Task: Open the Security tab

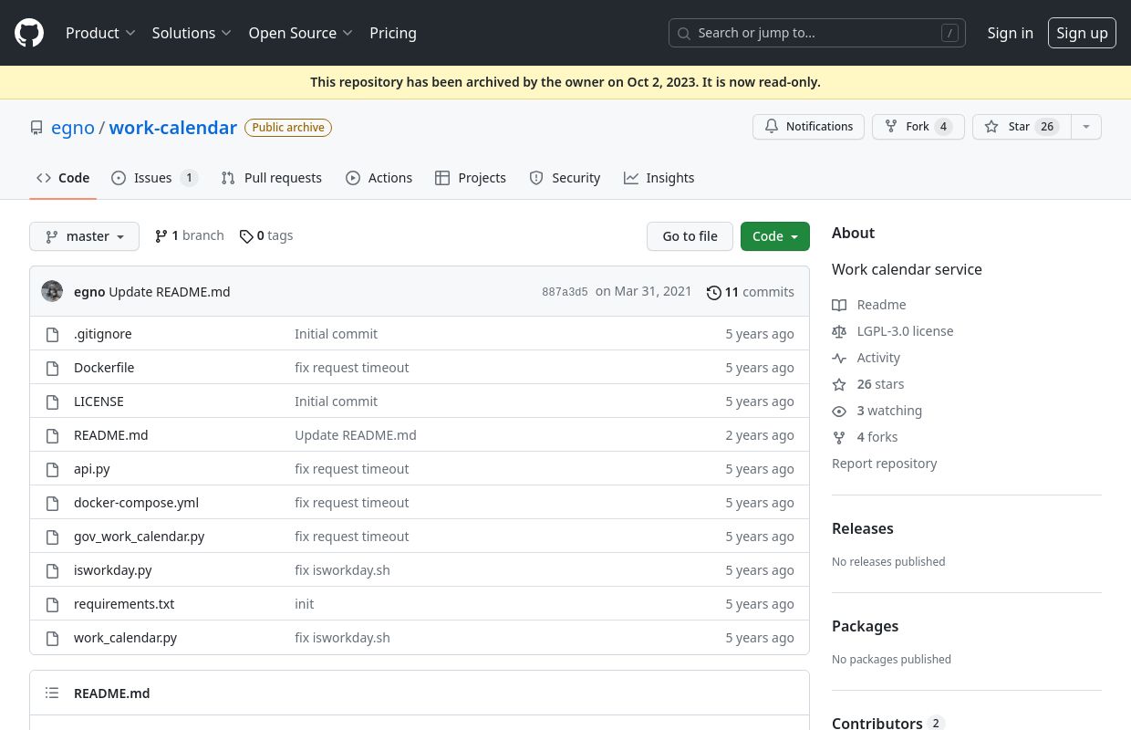Action: tap(565, 178)
